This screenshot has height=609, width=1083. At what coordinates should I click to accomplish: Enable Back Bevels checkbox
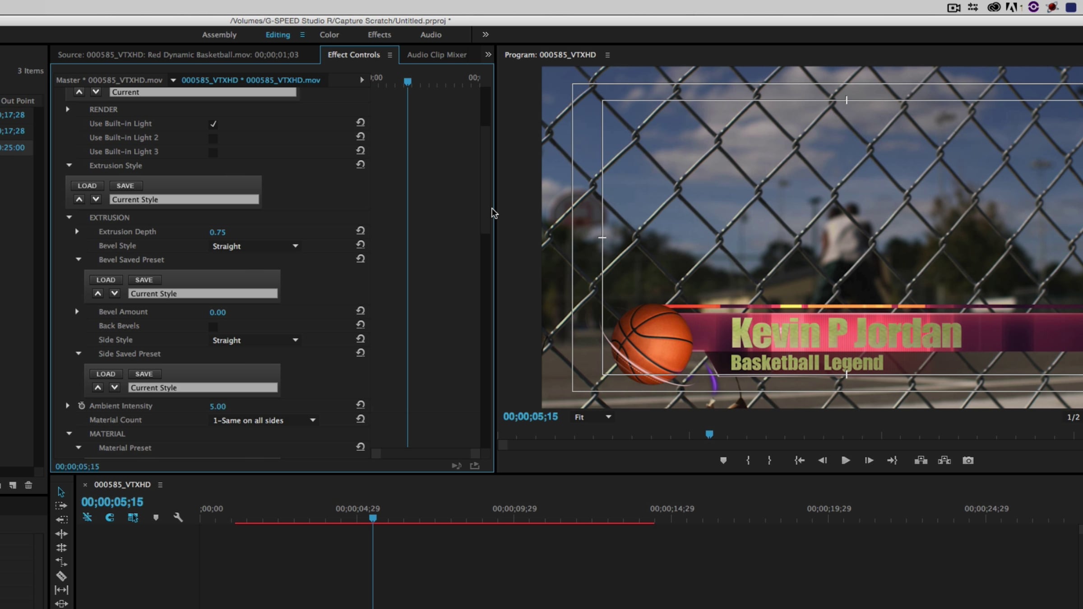pyautogui.click(x=213, y=326)
